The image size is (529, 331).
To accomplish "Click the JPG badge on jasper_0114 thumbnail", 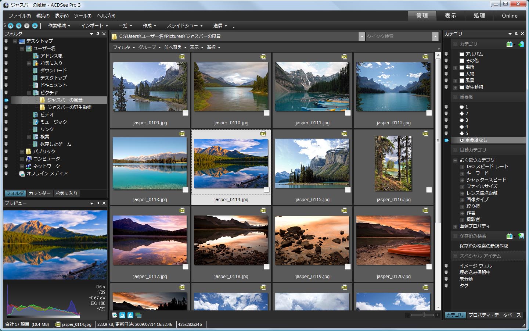I will pyautogui.click(x=263, y=134).
